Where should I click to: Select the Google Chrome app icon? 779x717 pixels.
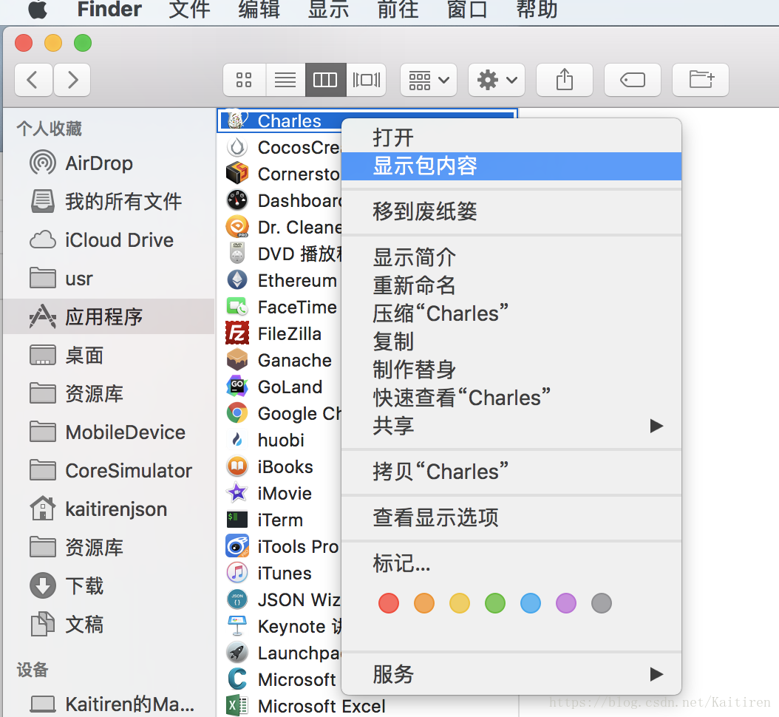coord(237,413)
